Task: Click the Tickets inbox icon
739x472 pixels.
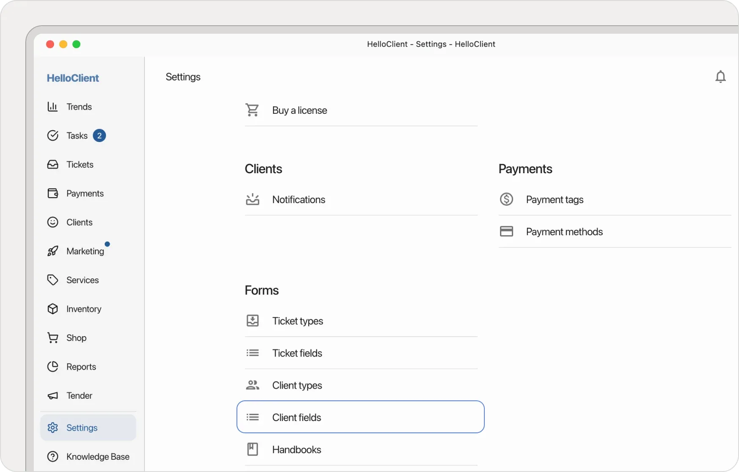Action: pyautogui.click(x=52, y=164)
